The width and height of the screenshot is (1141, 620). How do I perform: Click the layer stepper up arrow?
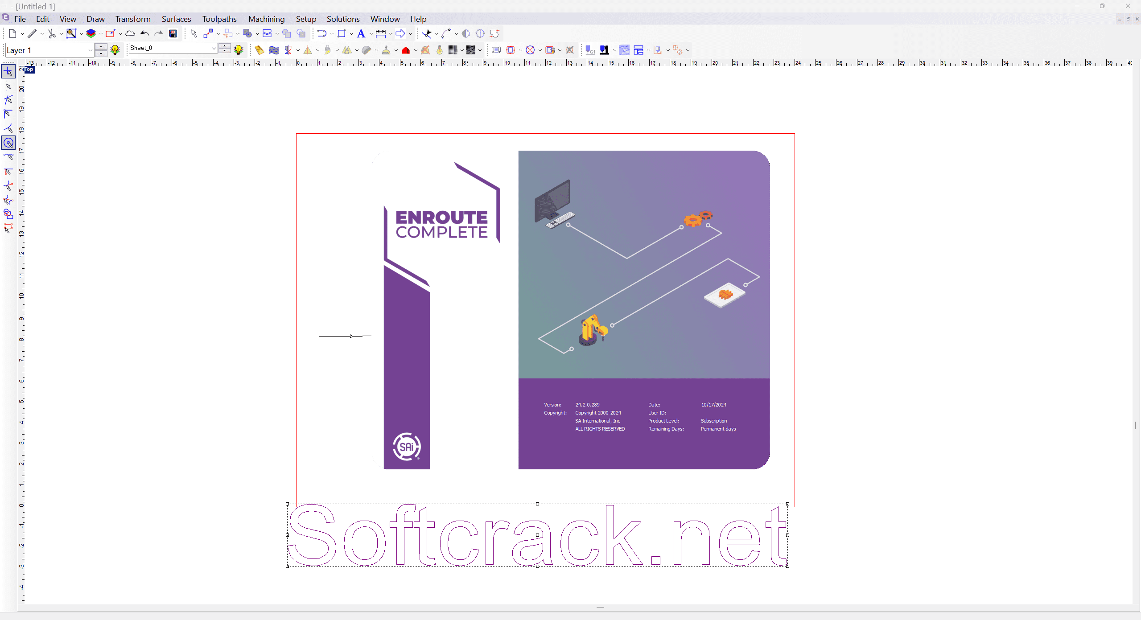pos(101,47)
